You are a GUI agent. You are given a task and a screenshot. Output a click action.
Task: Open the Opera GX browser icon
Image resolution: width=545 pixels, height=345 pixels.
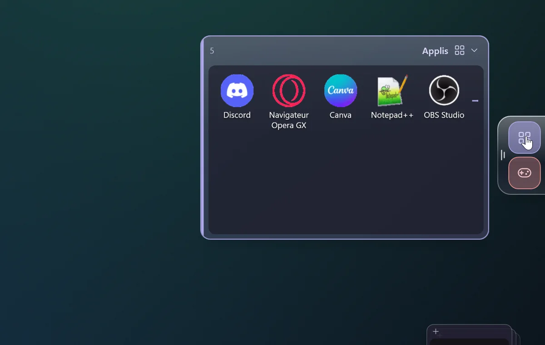coord(289,91)
